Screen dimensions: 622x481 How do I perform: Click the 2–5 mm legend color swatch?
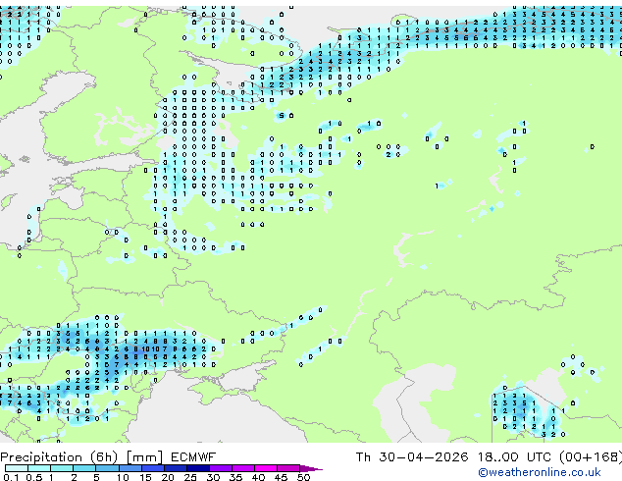point(84,468)
